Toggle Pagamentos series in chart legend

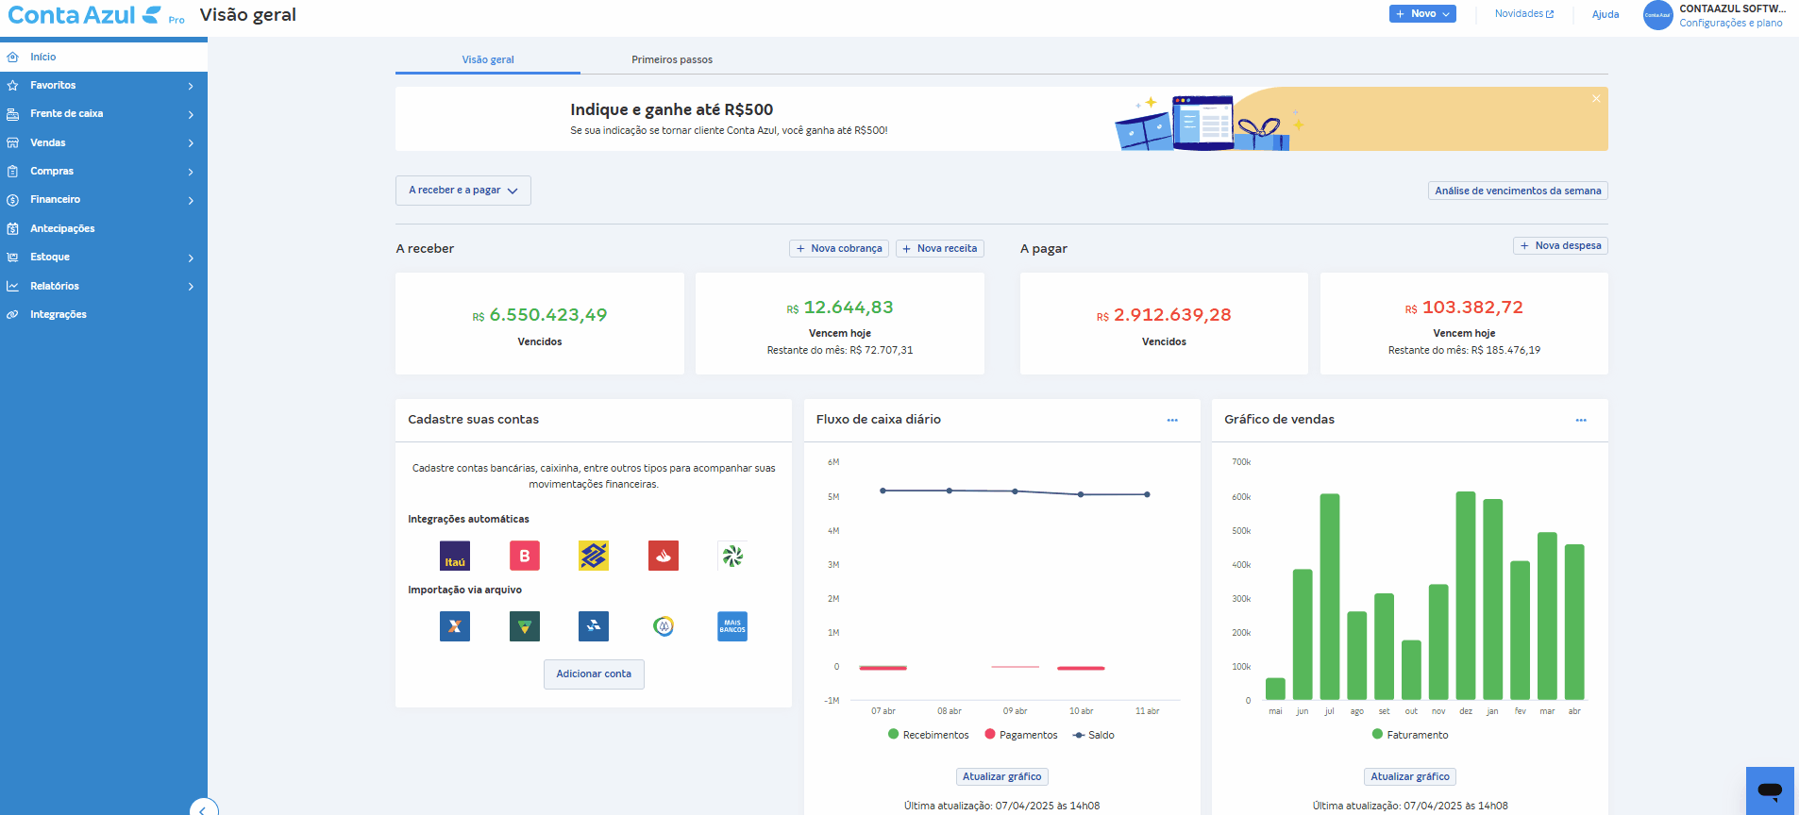coord(1021,735)
